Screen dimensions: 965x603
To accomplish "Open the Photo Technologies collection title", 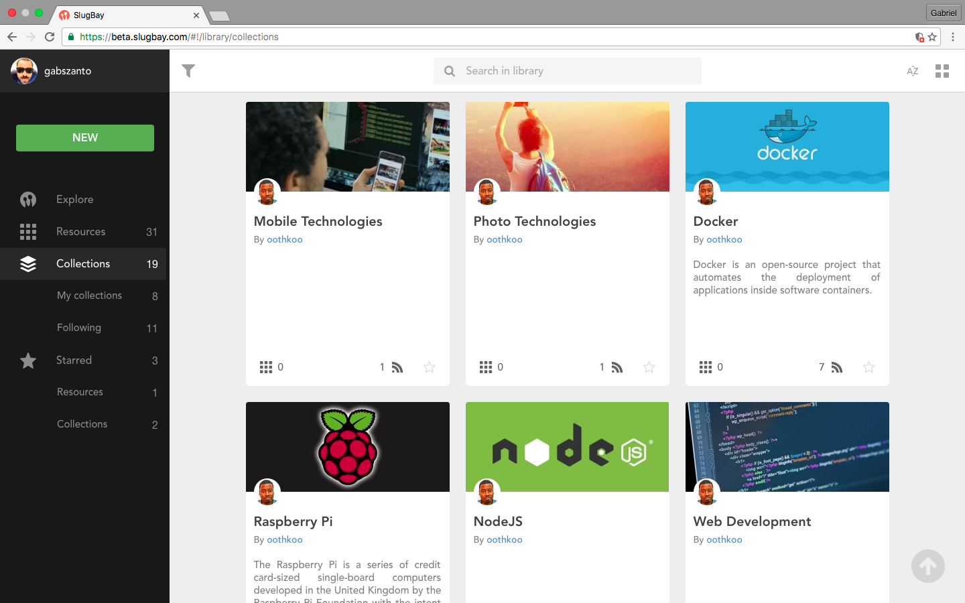I will pyautogui.click(x=535, y=221).
